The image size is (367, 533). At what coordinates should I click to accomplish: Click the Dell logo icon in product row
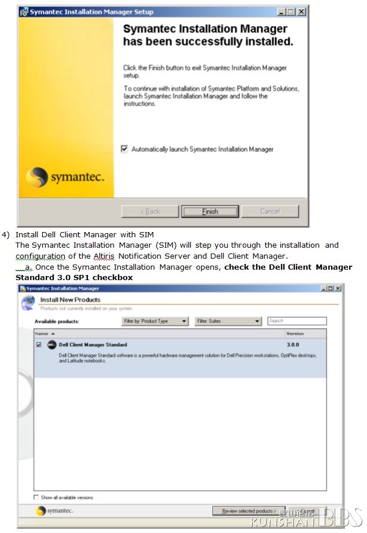click(x=52, y=345)
